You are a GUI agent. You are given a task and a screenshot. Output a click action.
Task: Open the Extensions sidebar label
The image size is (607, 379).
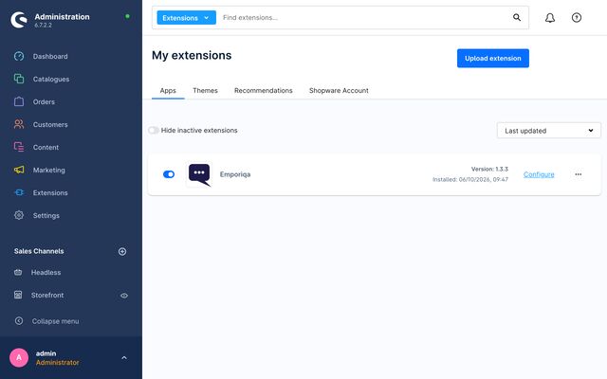coord(50,193)
